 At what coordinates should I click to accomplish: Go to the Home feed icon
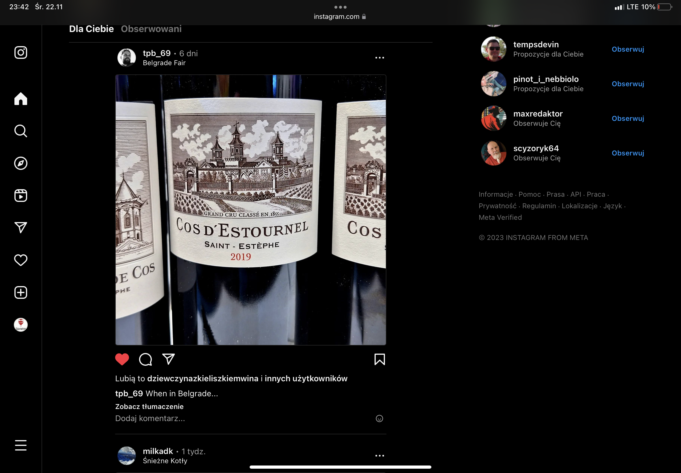21,99
